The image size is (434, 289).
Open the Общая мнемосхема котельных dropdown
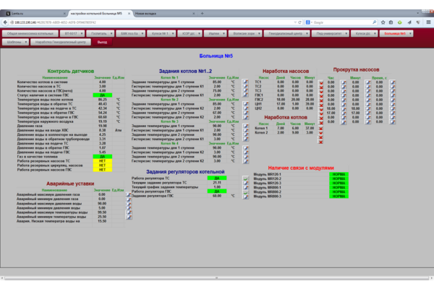[x=30, y=33]
